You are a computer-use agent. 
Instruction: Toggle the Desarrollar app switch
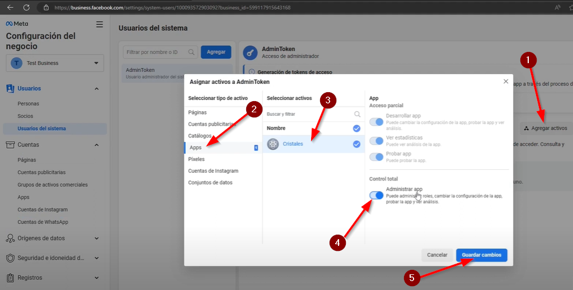(376, 122)
